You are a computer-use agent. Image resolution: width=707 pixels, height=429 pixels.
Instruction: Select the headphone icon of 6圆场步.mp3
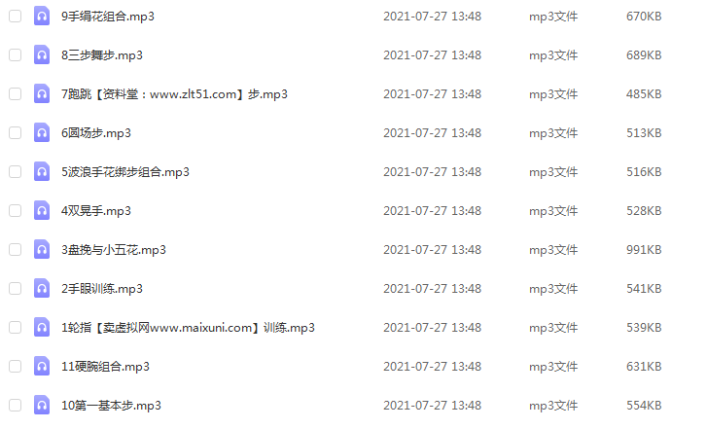pyautogui.click(x=42, y=133)
